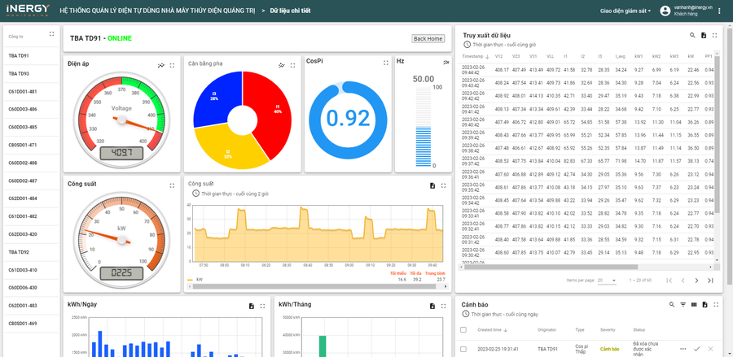Click the Back Home button

(428, 38)
